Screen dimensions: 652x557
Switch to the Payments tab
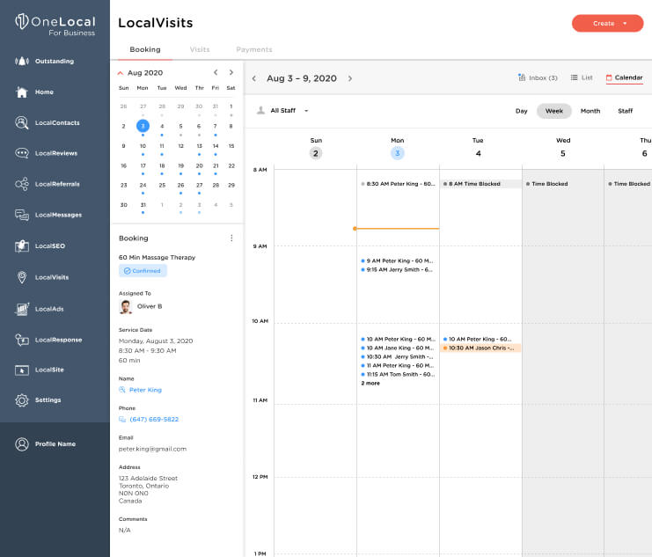tap(254, 49)
